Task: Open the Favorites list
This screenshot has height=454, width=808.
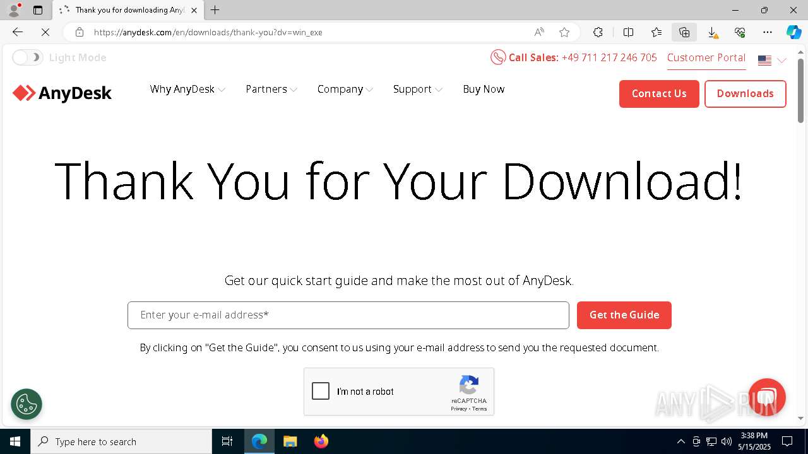Action: (x=656, y=32)
